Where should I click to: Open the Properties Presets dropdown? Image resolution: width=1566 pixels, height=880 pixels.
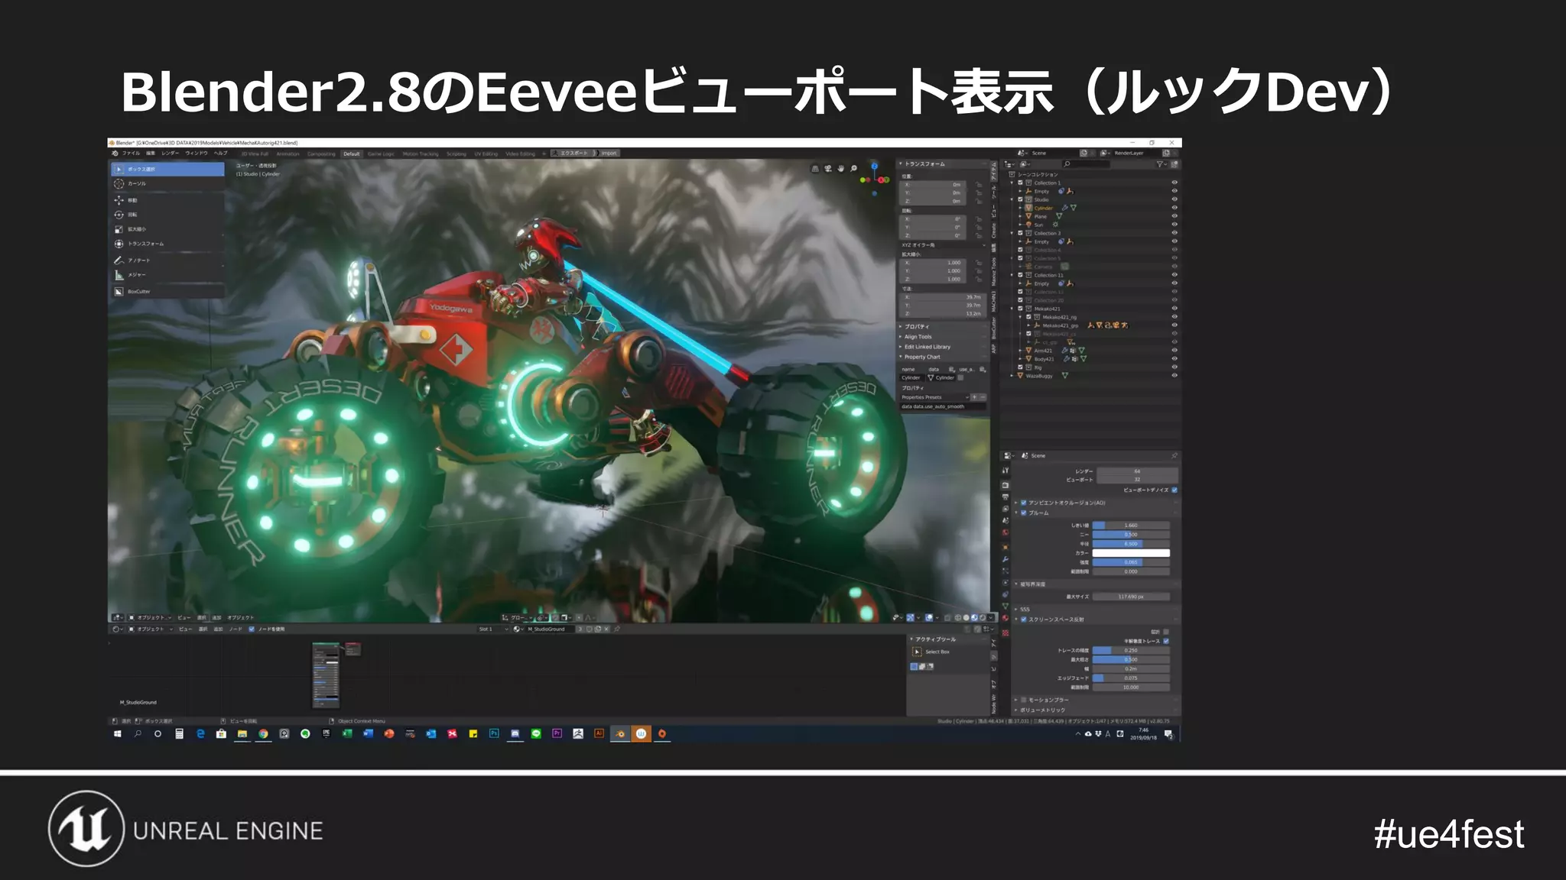click(934, 397)
